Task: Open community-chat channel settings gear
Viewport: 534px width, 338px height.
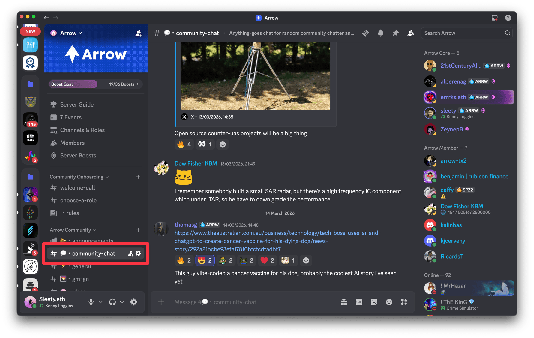Action: (138, 254)
